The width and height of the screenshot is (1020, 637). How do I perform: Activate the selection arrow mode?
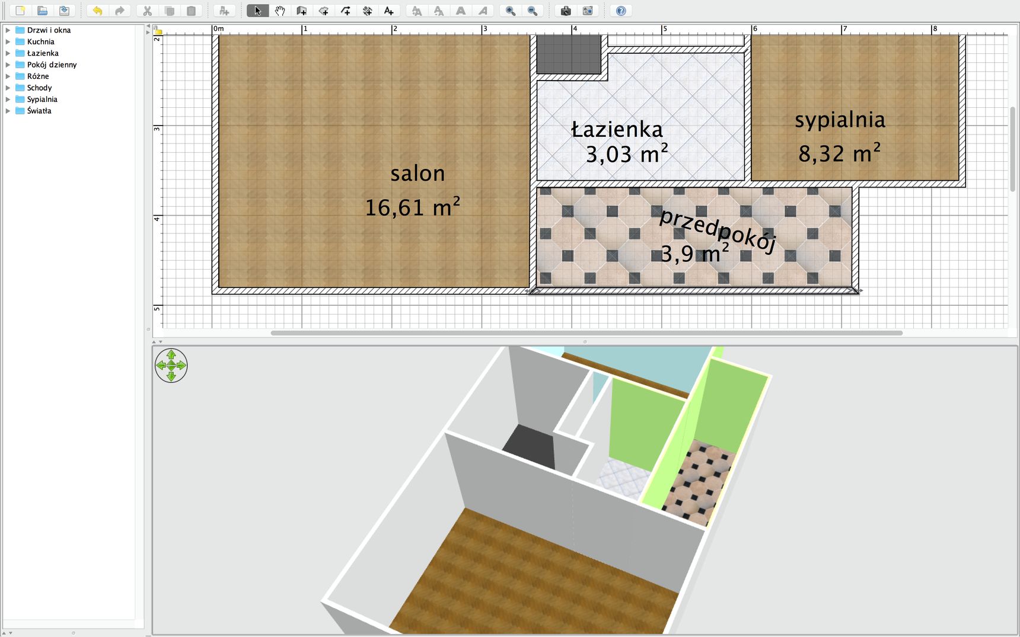point(257,11)
